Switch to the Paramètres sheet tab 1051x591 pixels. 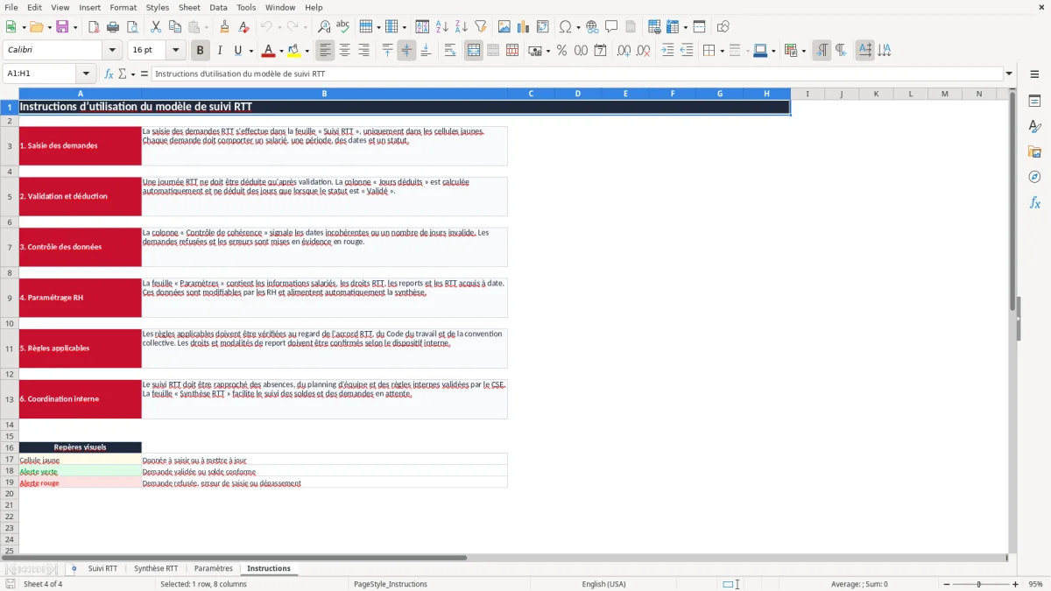[x=214, y=568]
